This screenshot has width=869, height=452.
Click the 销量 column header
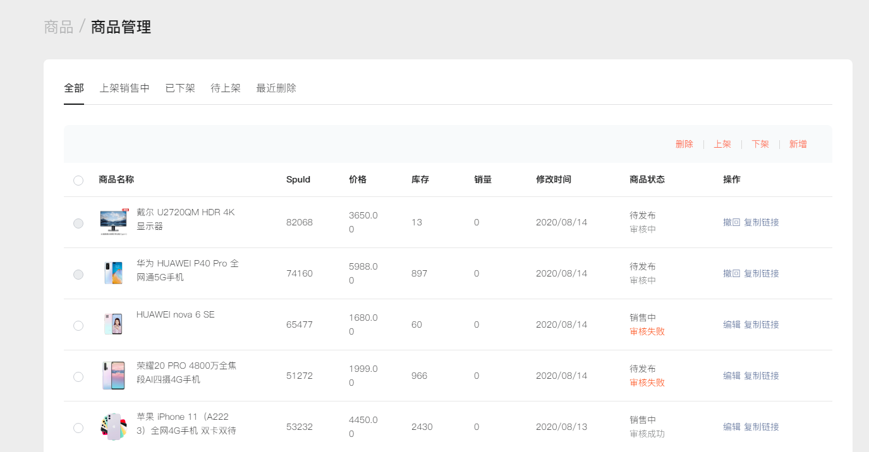(483, 179)
